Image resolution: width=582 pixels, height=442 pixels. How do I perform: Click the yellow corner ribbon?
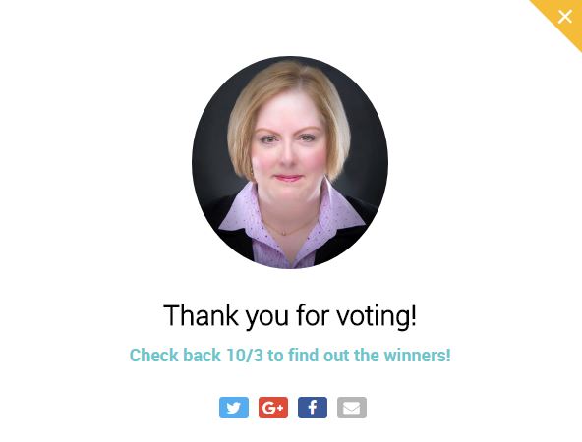click(562, 19)
